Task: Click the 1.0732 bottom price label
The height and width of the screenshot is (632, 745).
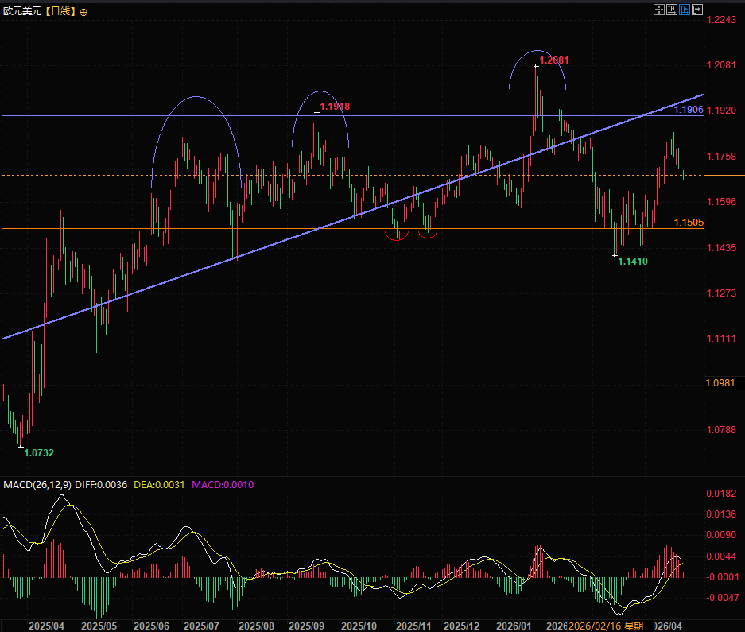Action: [39, 452]
